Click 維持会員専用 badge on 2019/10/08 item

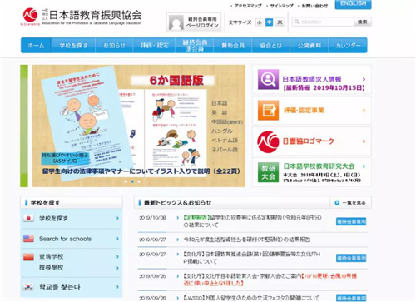[x=351, y=221]
